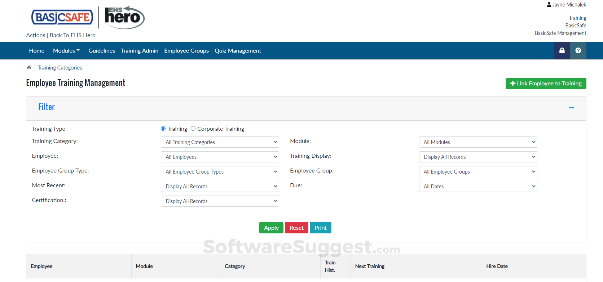Screen dimensions: 603x282
Task: Click the Apply filter button
Action: point(271,228)
